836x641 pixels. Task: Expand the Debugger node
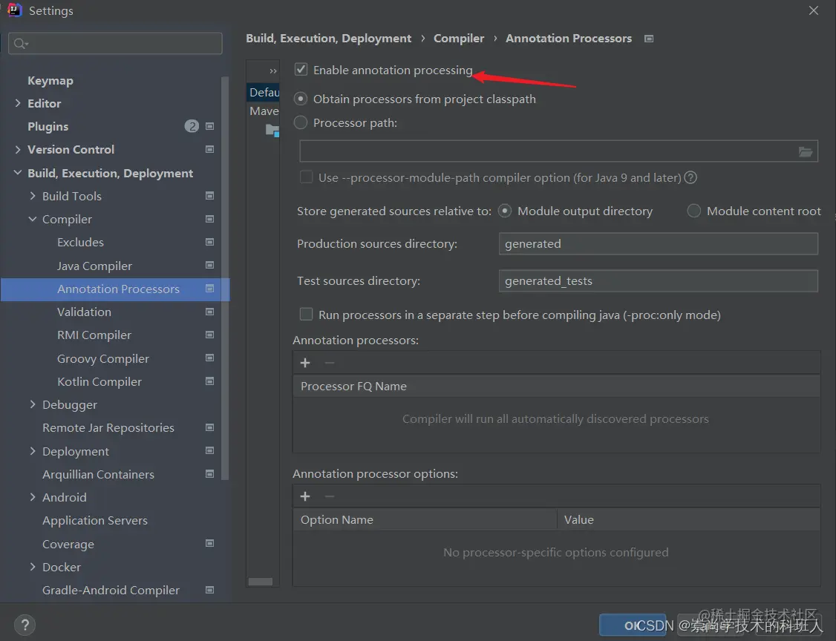click(33, 404)
